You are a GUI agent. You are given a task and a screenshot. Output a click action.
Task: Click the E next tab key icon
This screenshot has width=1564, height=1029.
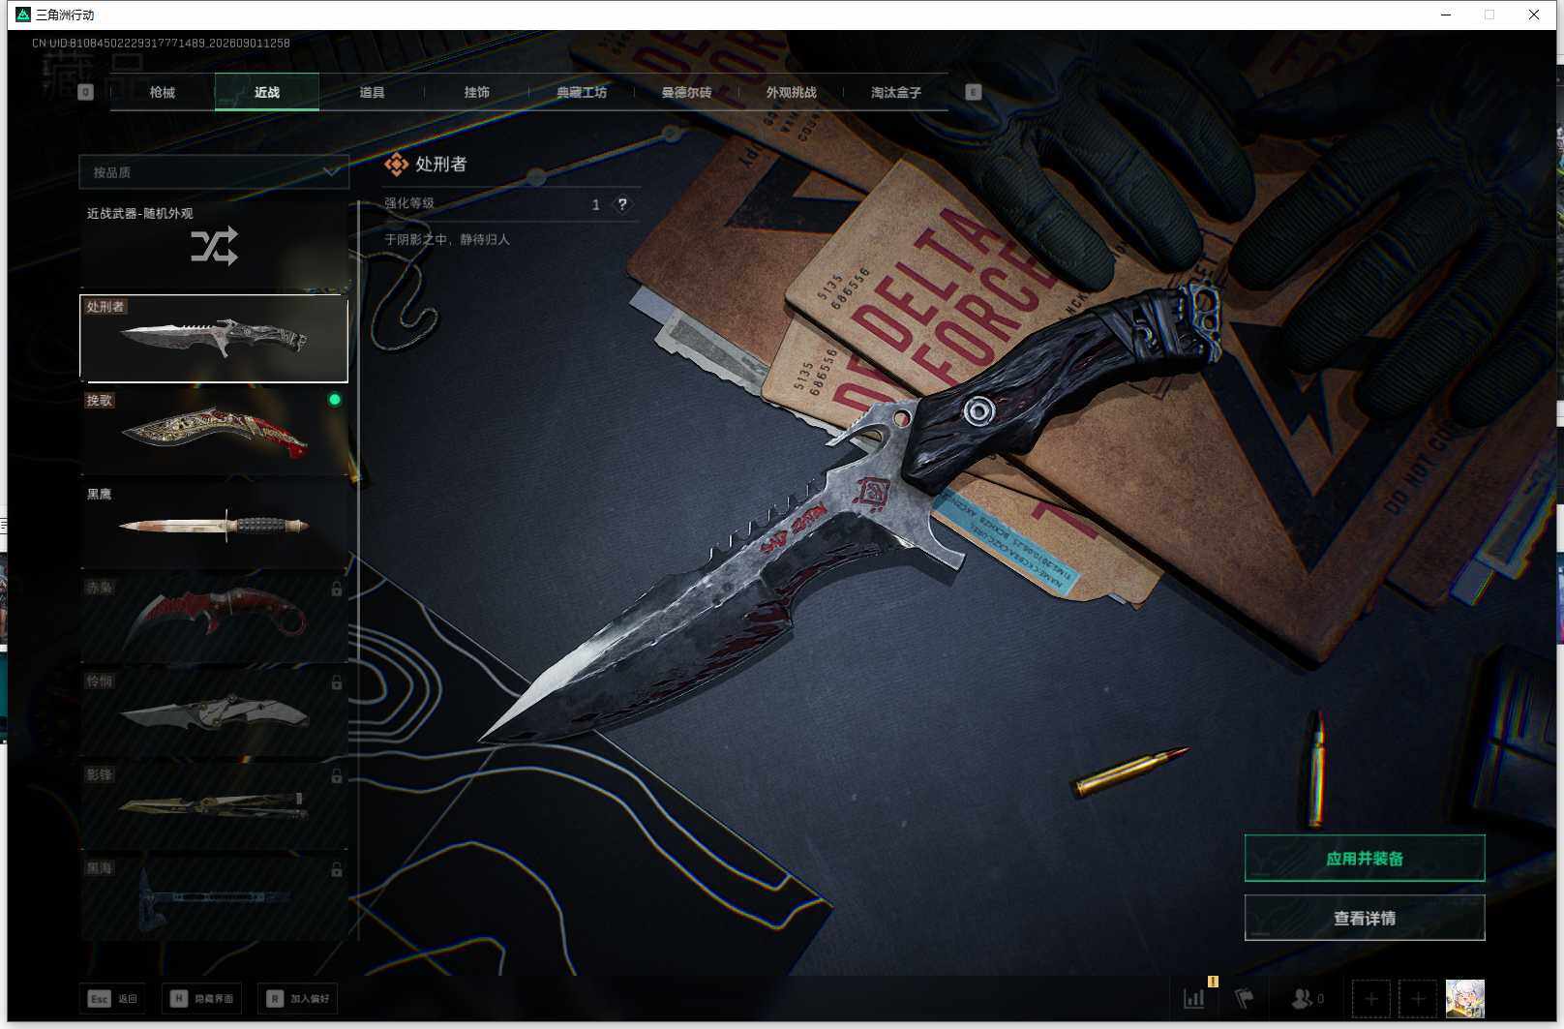tap(974, 92)
